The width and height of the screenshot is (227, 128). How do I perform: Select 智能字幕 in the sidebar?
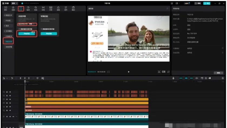point(8,41)
